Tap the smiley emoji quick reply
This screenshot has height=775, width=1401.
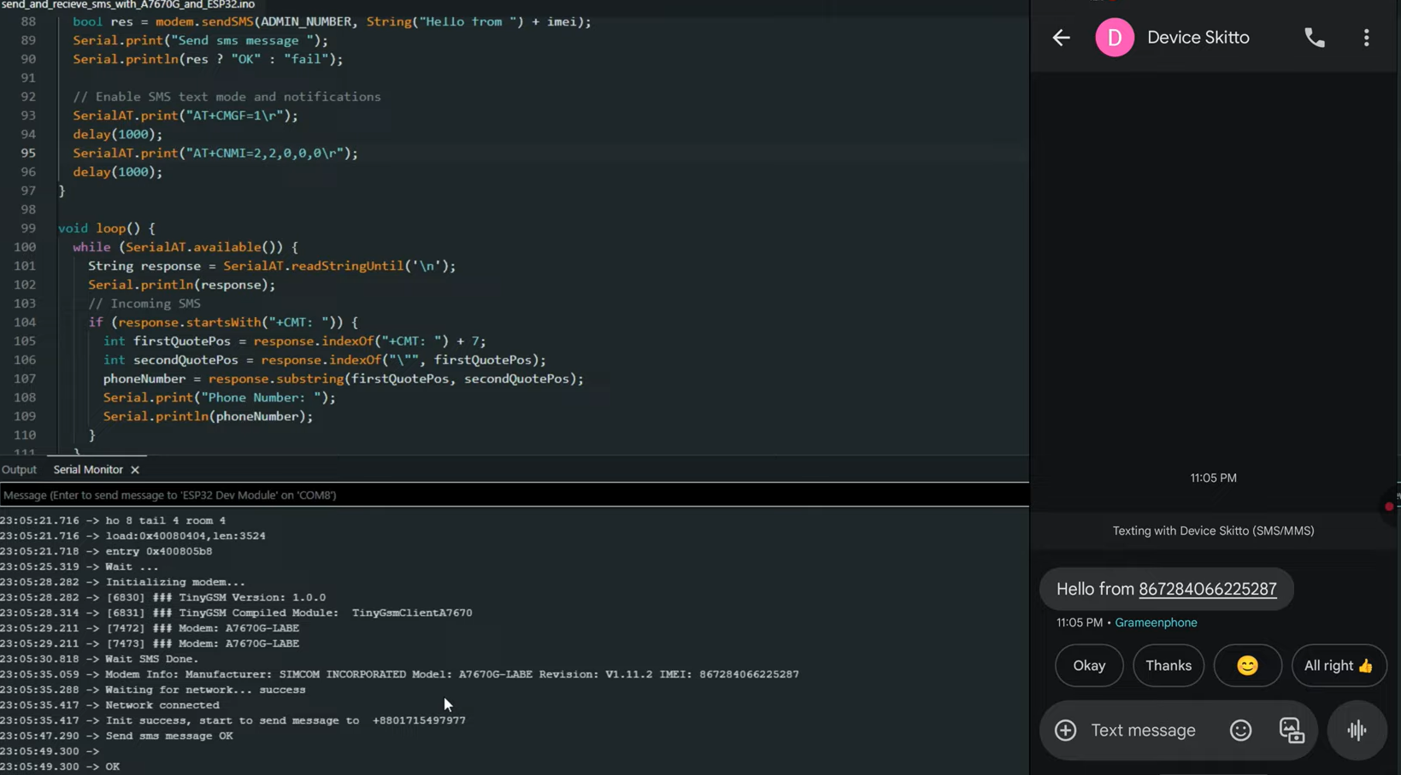(1247, 666)
